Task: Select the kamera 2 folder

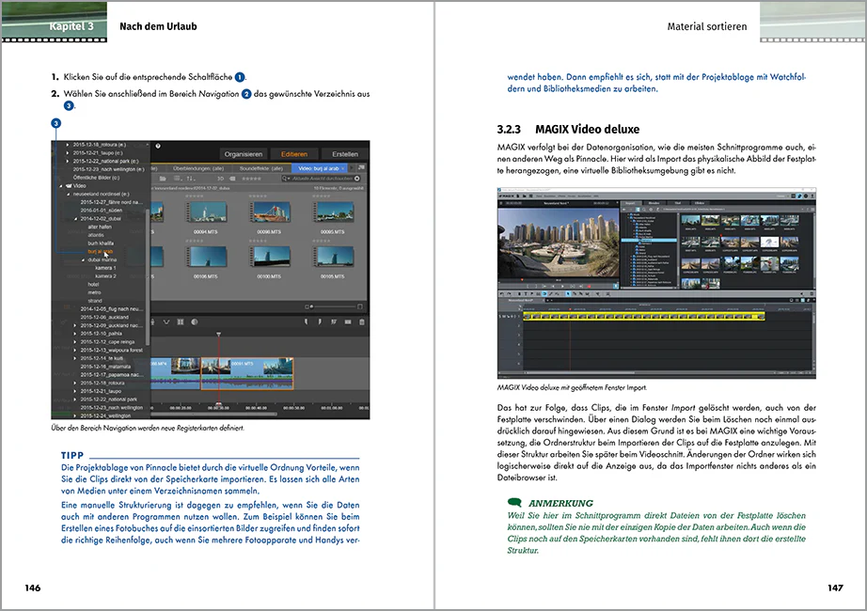Action: coord(105,276)
